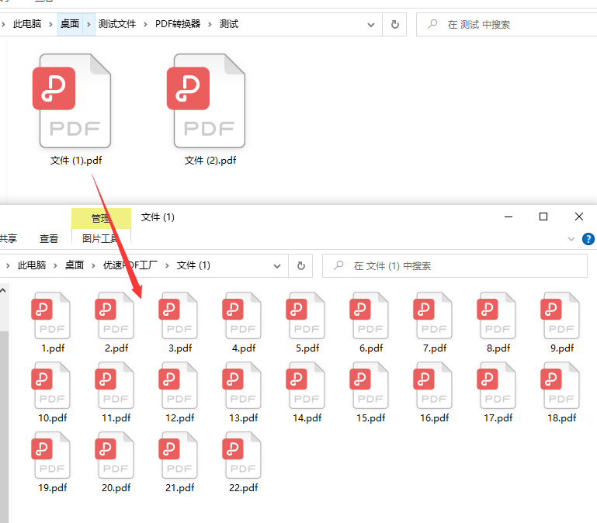Select the 1.pdf file icon

click(51, 315)
